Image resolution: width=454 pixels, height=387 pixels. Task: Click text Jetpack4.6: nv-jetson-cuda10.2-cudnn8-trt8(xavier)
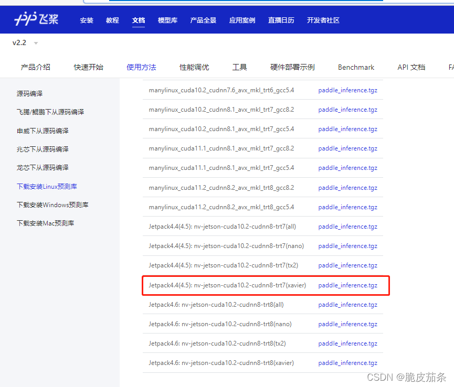click(x=221, y=363)
